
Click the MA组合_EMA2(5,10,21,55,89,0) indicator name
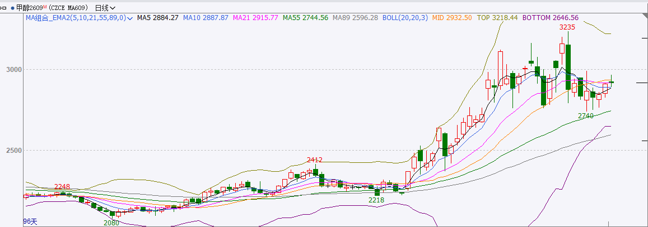[76, 18]
